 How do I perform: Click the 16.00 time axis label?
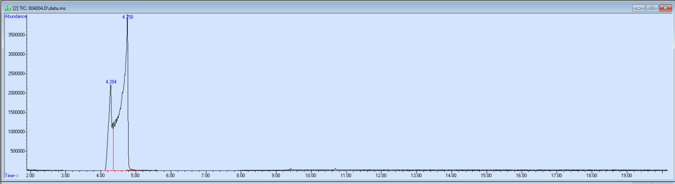point(521,175)
